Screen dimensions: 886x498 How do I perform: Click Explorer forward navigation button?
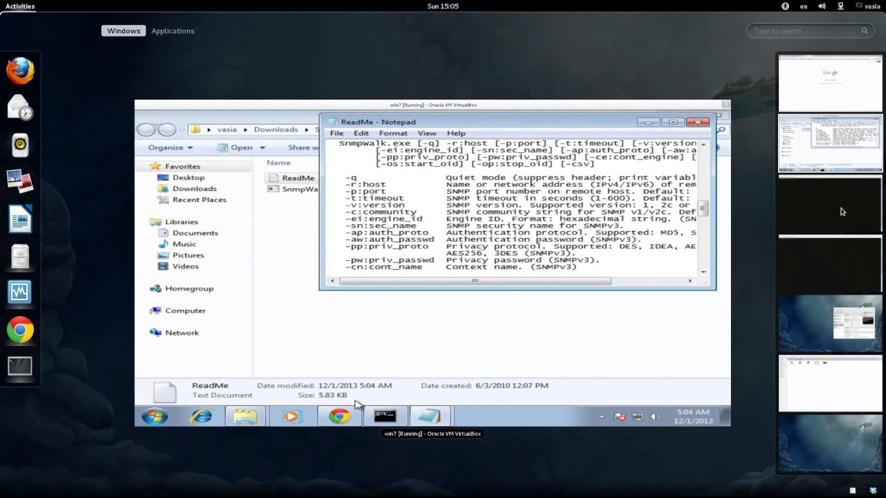click(x=167, y=129)
